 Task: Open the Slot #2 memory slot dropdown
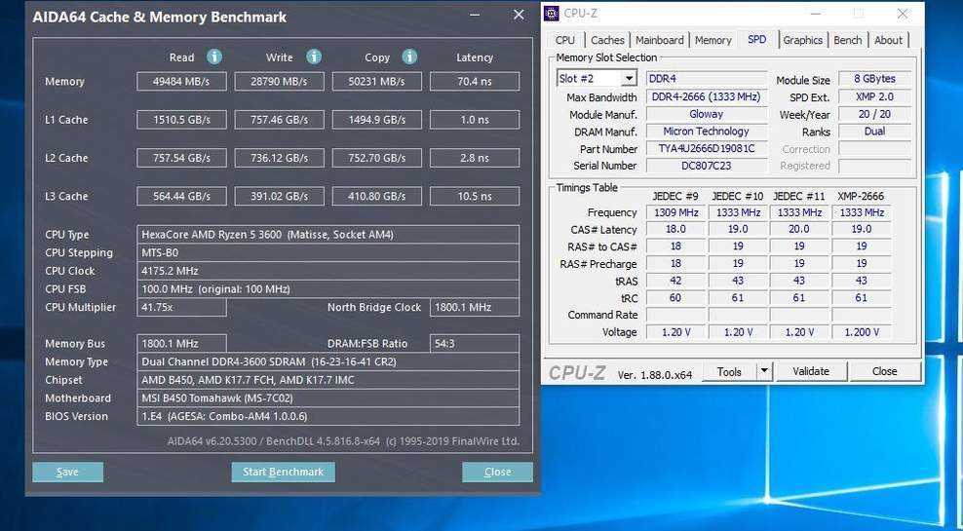[629, 79]
